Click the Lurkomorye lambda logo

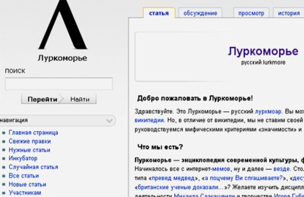tap(63, 25)
